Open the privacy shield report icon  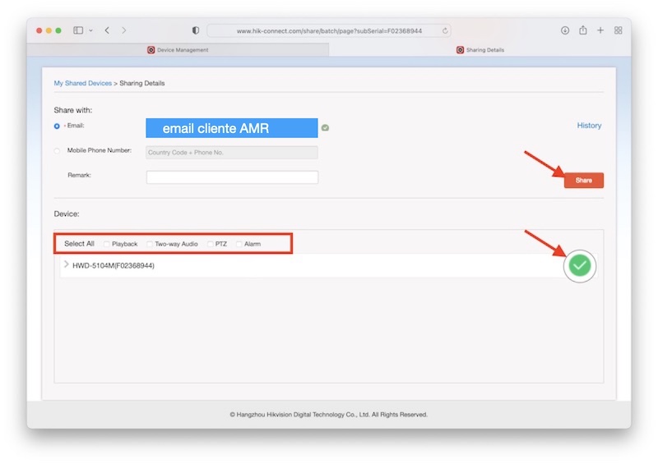click(195, 30)
